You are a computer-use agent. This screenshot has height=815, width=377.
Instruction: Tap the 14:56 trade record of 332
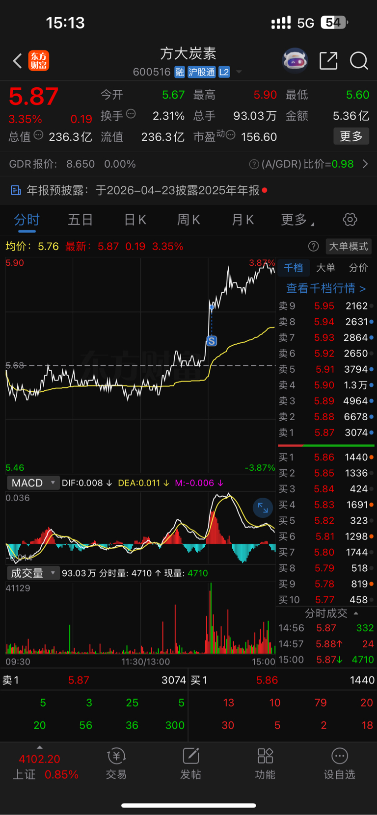(x=326, y=628)
